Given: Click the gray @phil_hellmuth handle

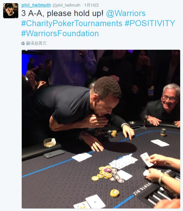Looking at the screenshot, I should tap(66, 5).
